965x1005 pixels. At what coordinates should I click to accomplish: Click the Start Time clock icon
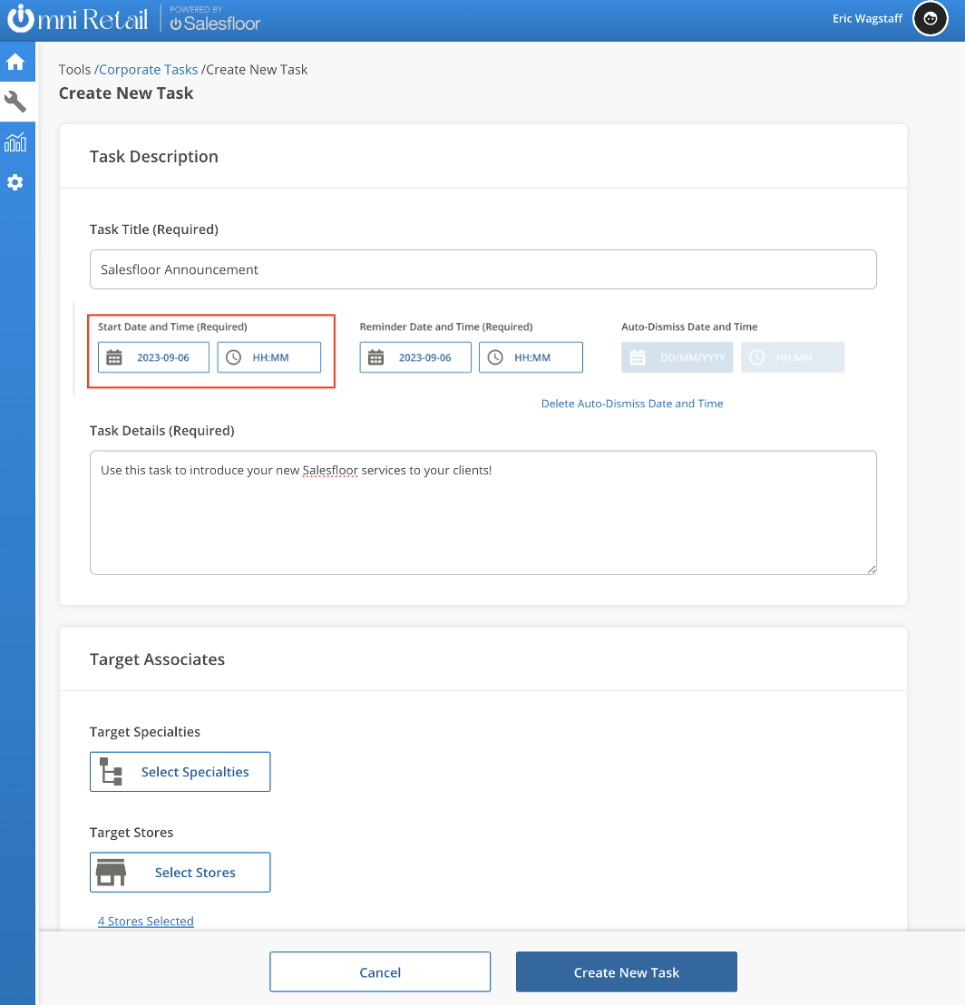[234, 357]
